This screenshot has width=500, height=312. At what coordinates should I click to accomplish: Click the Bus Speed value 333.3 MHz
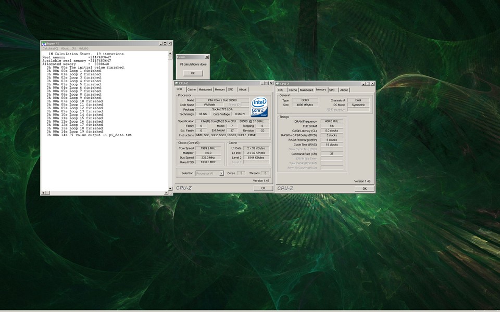click(x=208, y=158)
